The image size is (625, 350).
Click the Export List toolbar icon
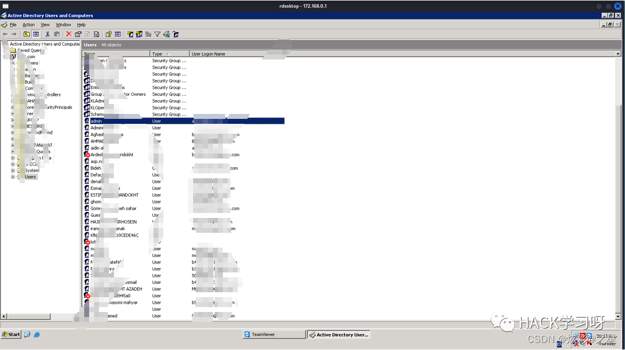pyautogui.click(x=96, y=34)
